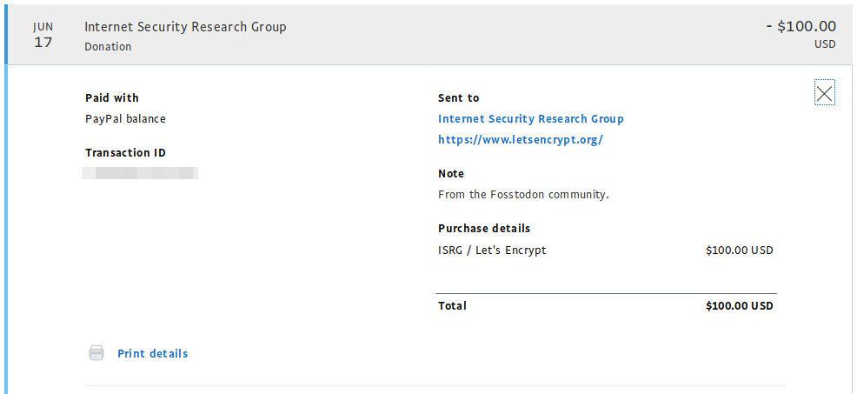The height and width of the screenshot is (394, 857).
Task: Click the Transaction ID heading
Action: pos(125,152)
